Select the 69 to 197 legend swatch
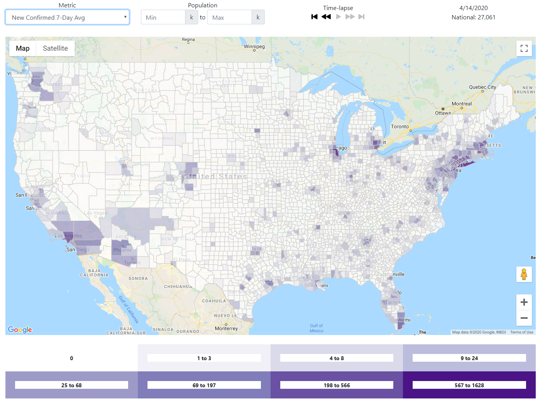Viewport: 540px width, 400px height. [x=204, y=385]
